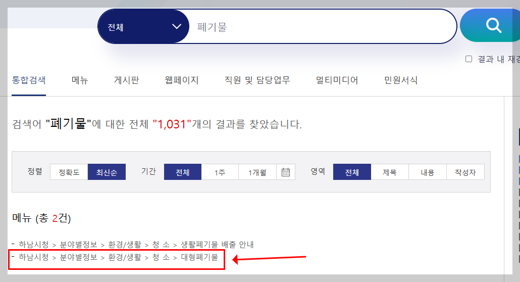Image resolution: width=520 pixels, height=282 pixels.
Task: Open the 통합검색 tab
Action: pos(29,80)
